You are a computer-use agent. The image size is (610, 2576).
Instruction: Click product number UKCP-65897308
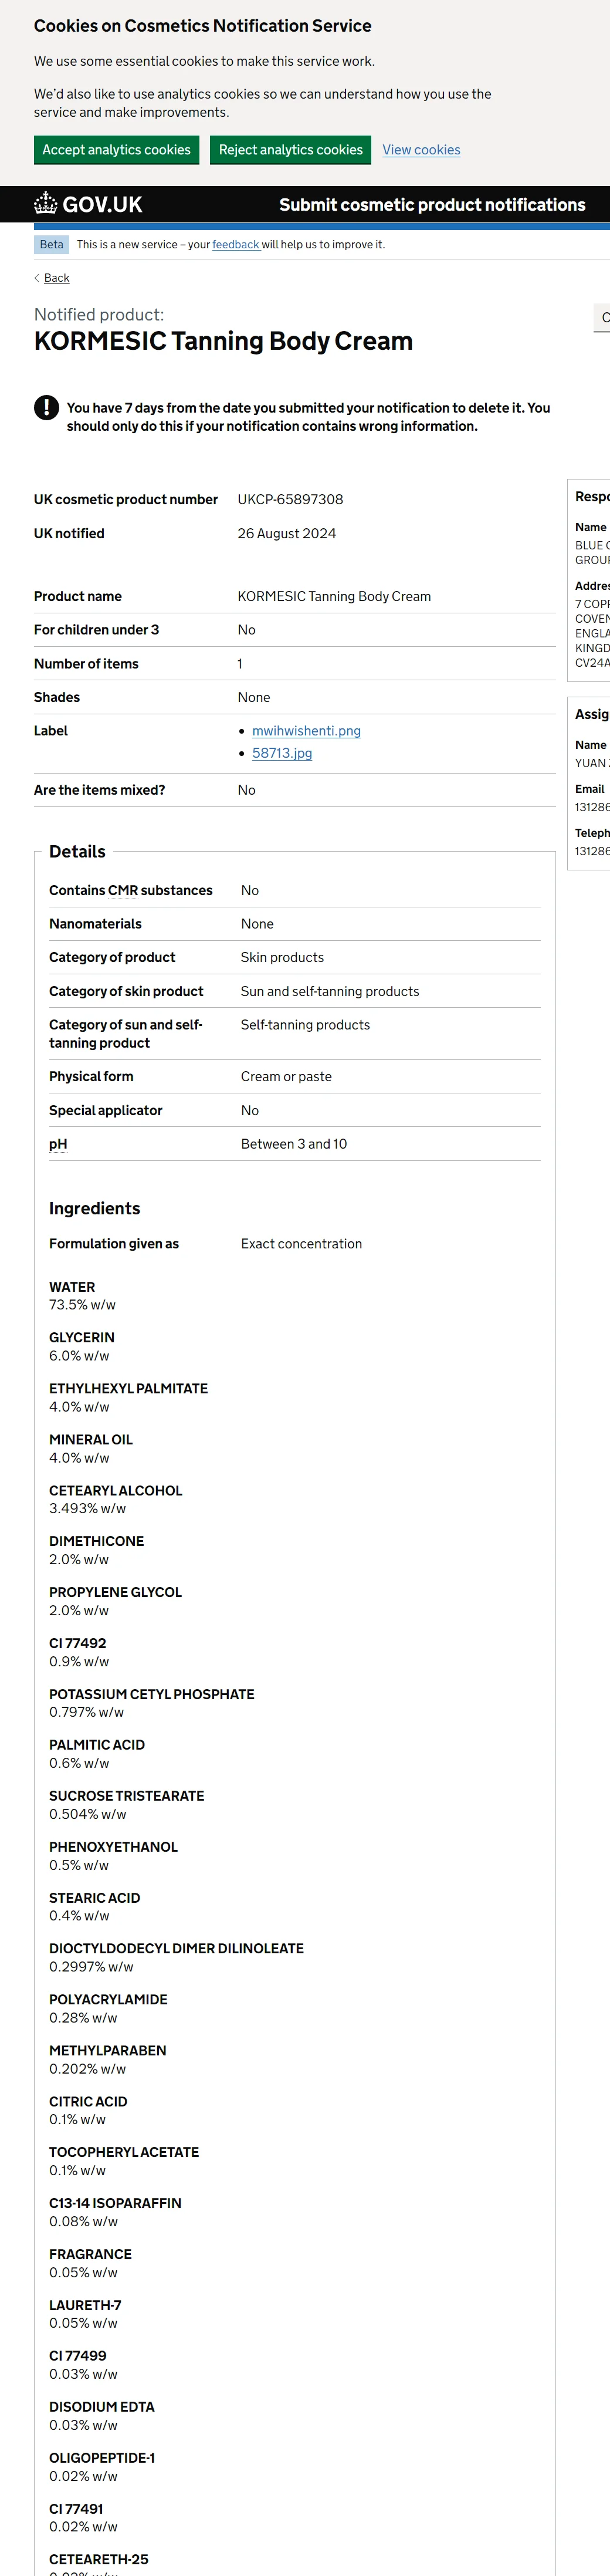[x=290, y=499]
